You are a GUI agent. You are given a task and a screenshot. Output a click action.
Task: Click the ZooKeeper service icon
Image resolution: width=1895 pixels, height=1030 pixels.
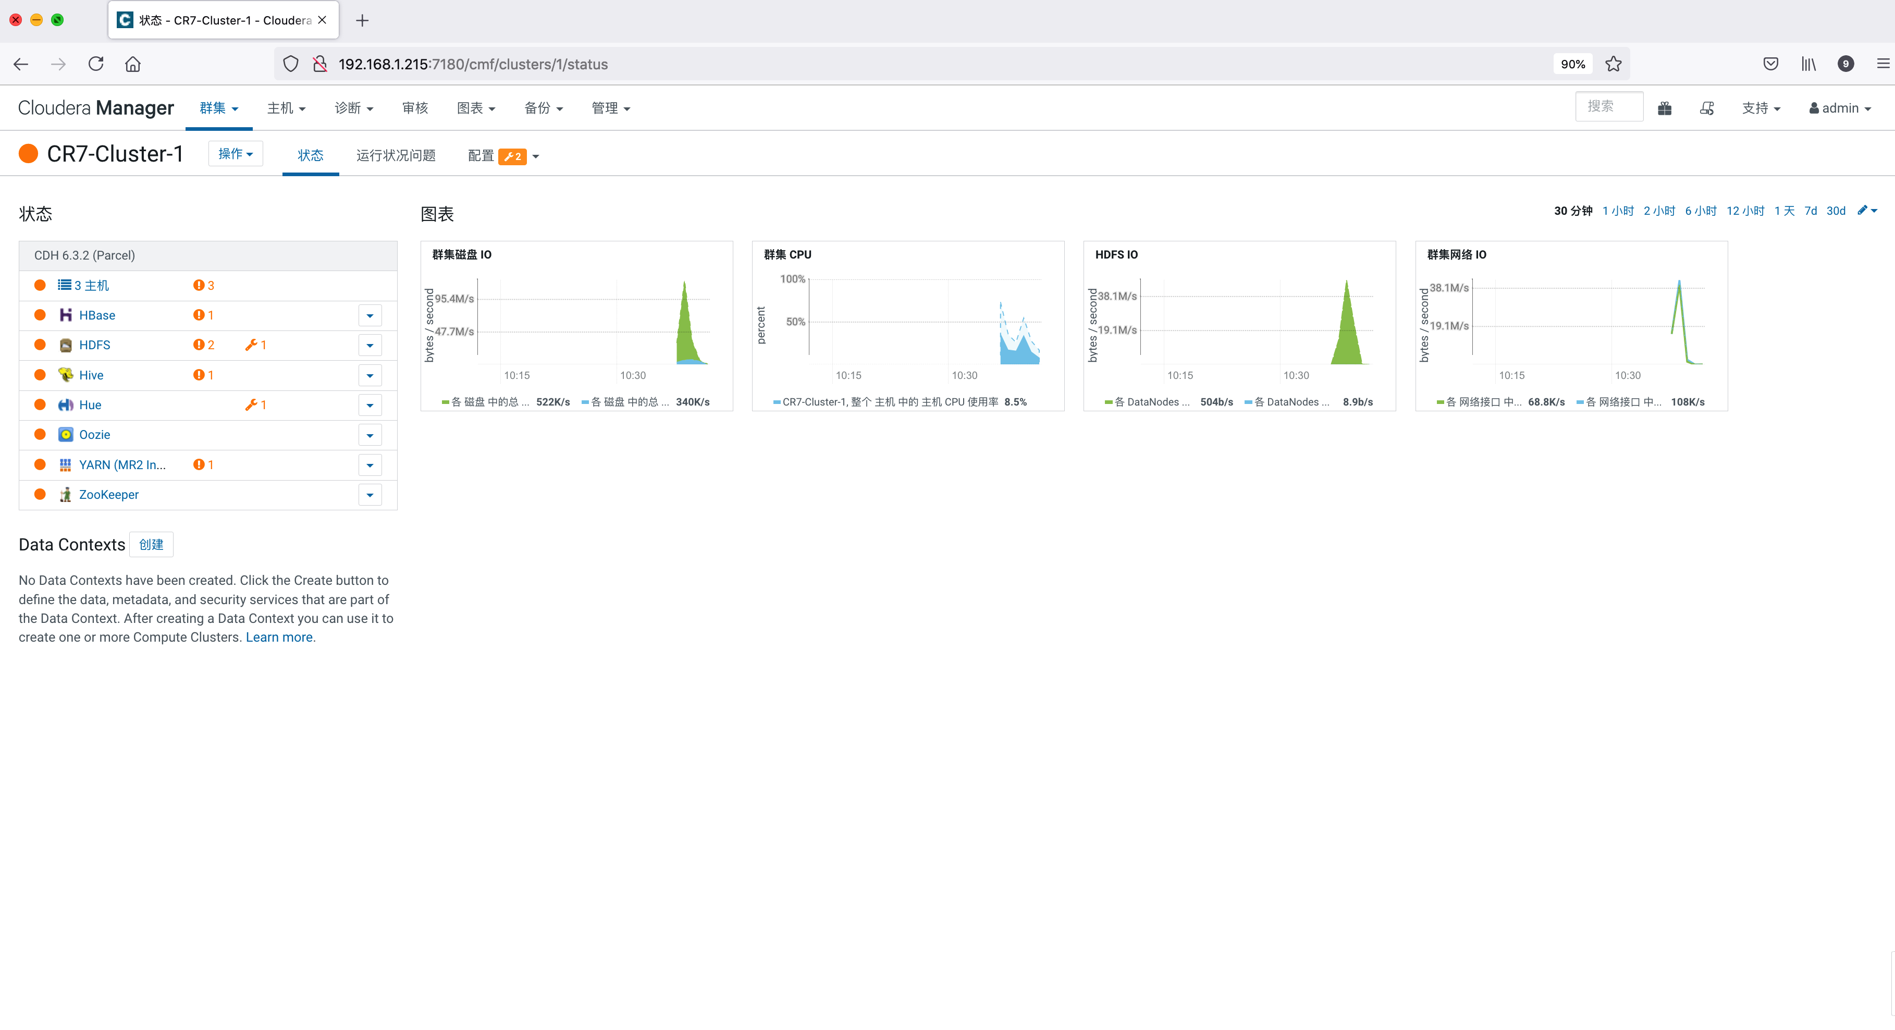(x=66, y=494)
